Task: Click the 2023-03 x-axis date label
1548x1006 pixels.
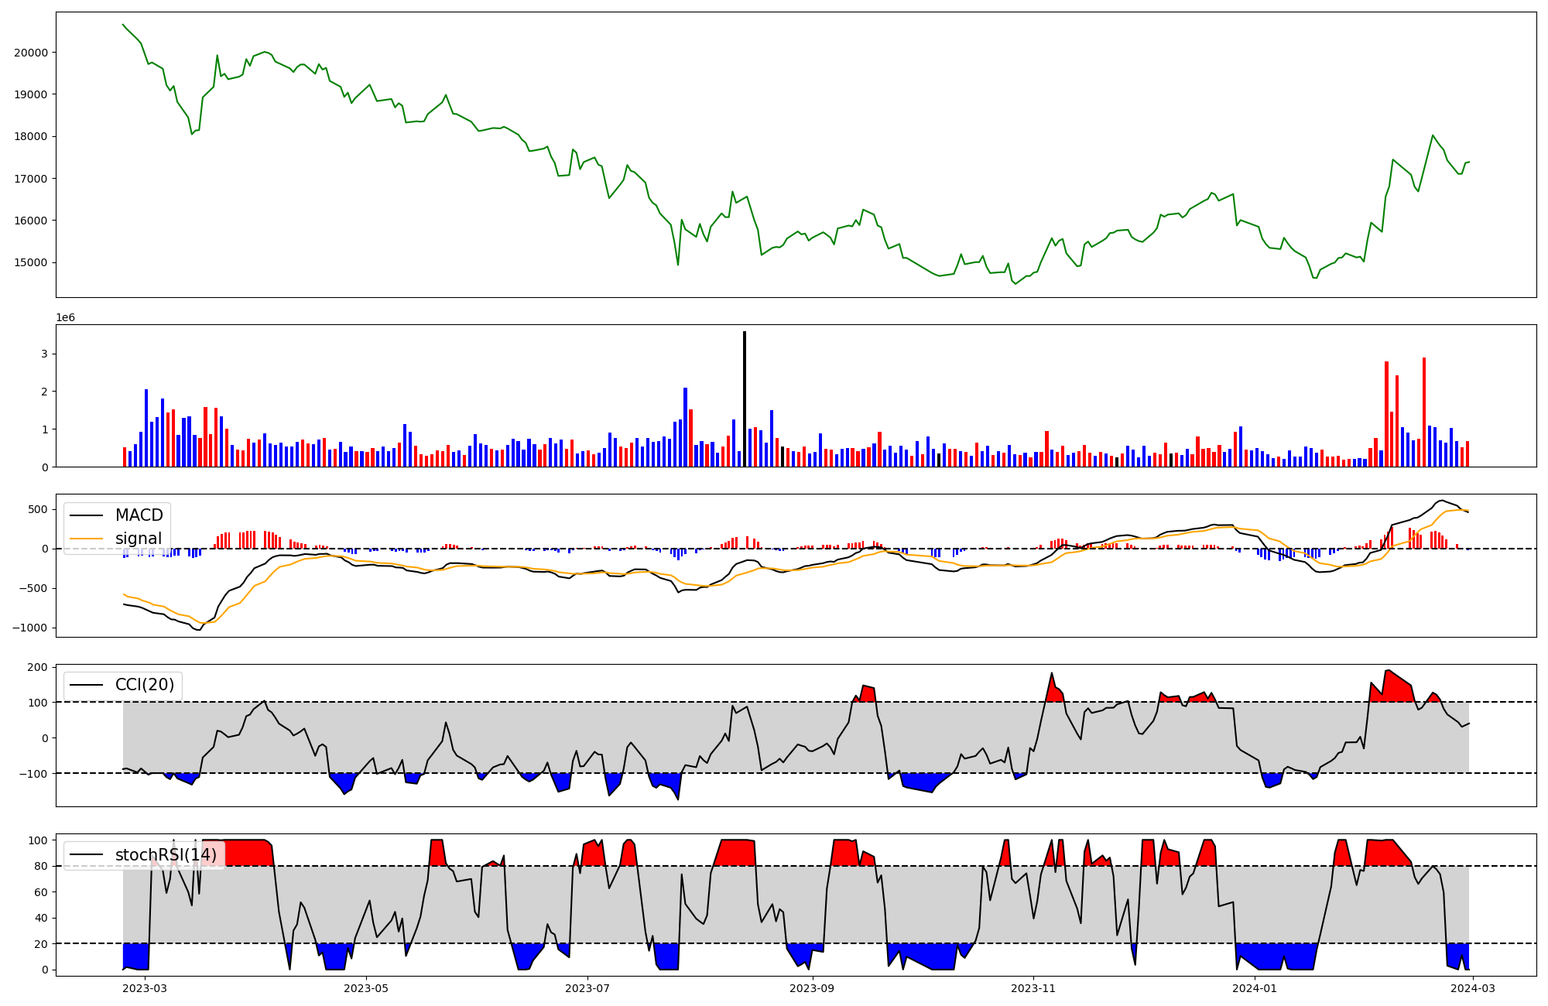Action: pyautogui.click(x=145, y=987)
